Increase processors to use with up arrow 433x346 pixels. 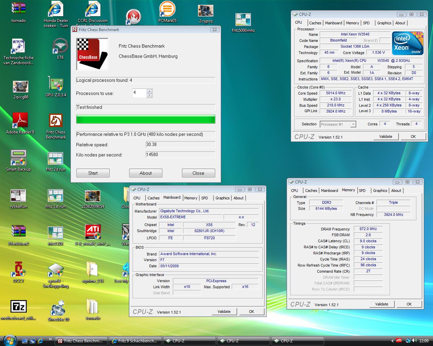[150, 91]
